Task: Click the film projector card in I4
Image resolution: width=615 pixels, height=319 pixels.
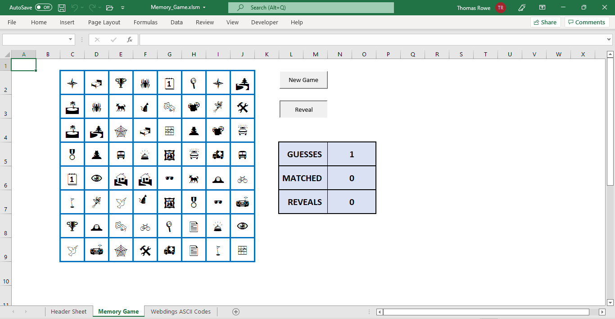Action: pyautogui.click(x=218, y=131)
